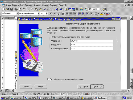Open the Windows Start button
Screen dimensions: 133x100
pos(5,98)
